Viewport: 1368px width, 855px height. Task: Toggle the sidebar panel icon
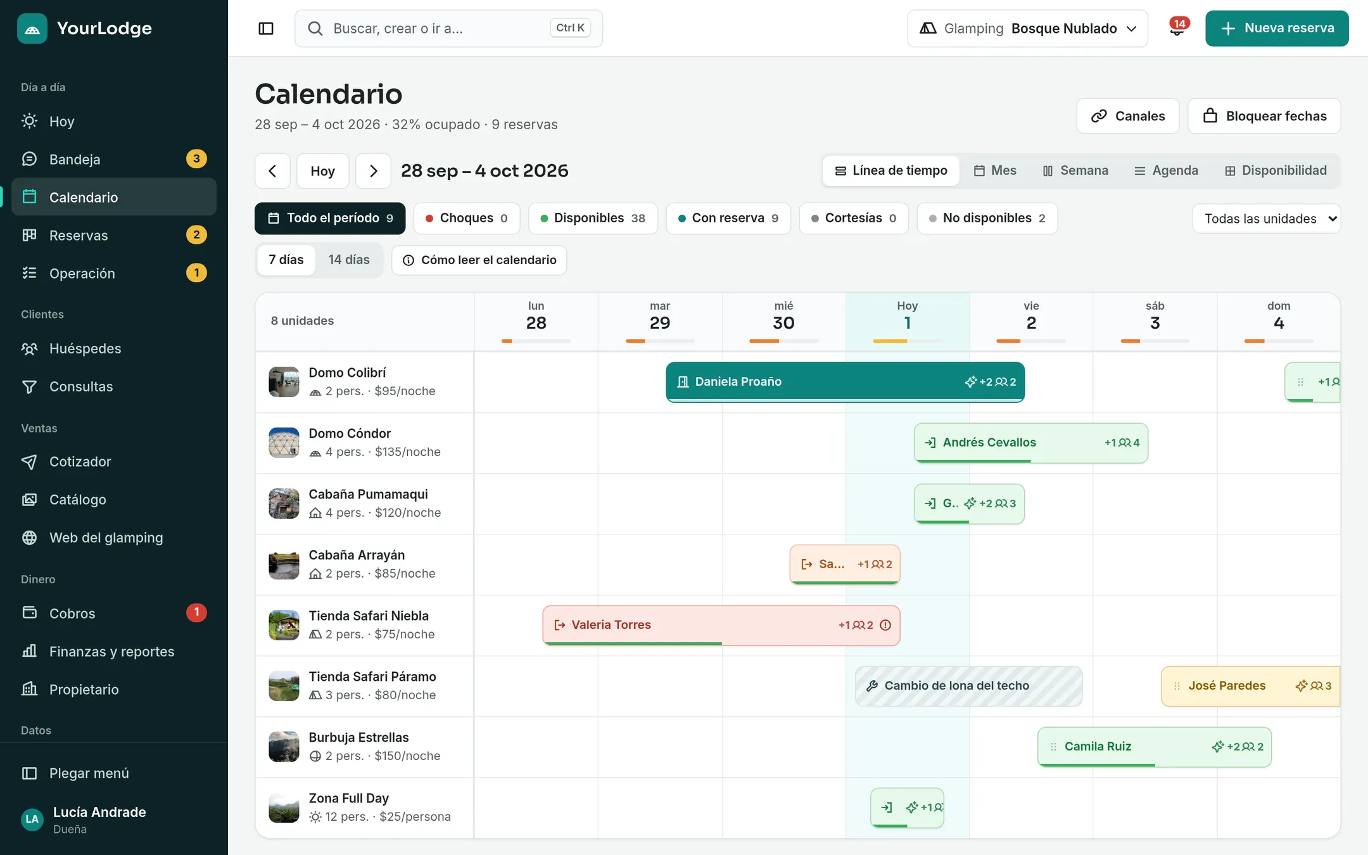[x=266, y=28]
